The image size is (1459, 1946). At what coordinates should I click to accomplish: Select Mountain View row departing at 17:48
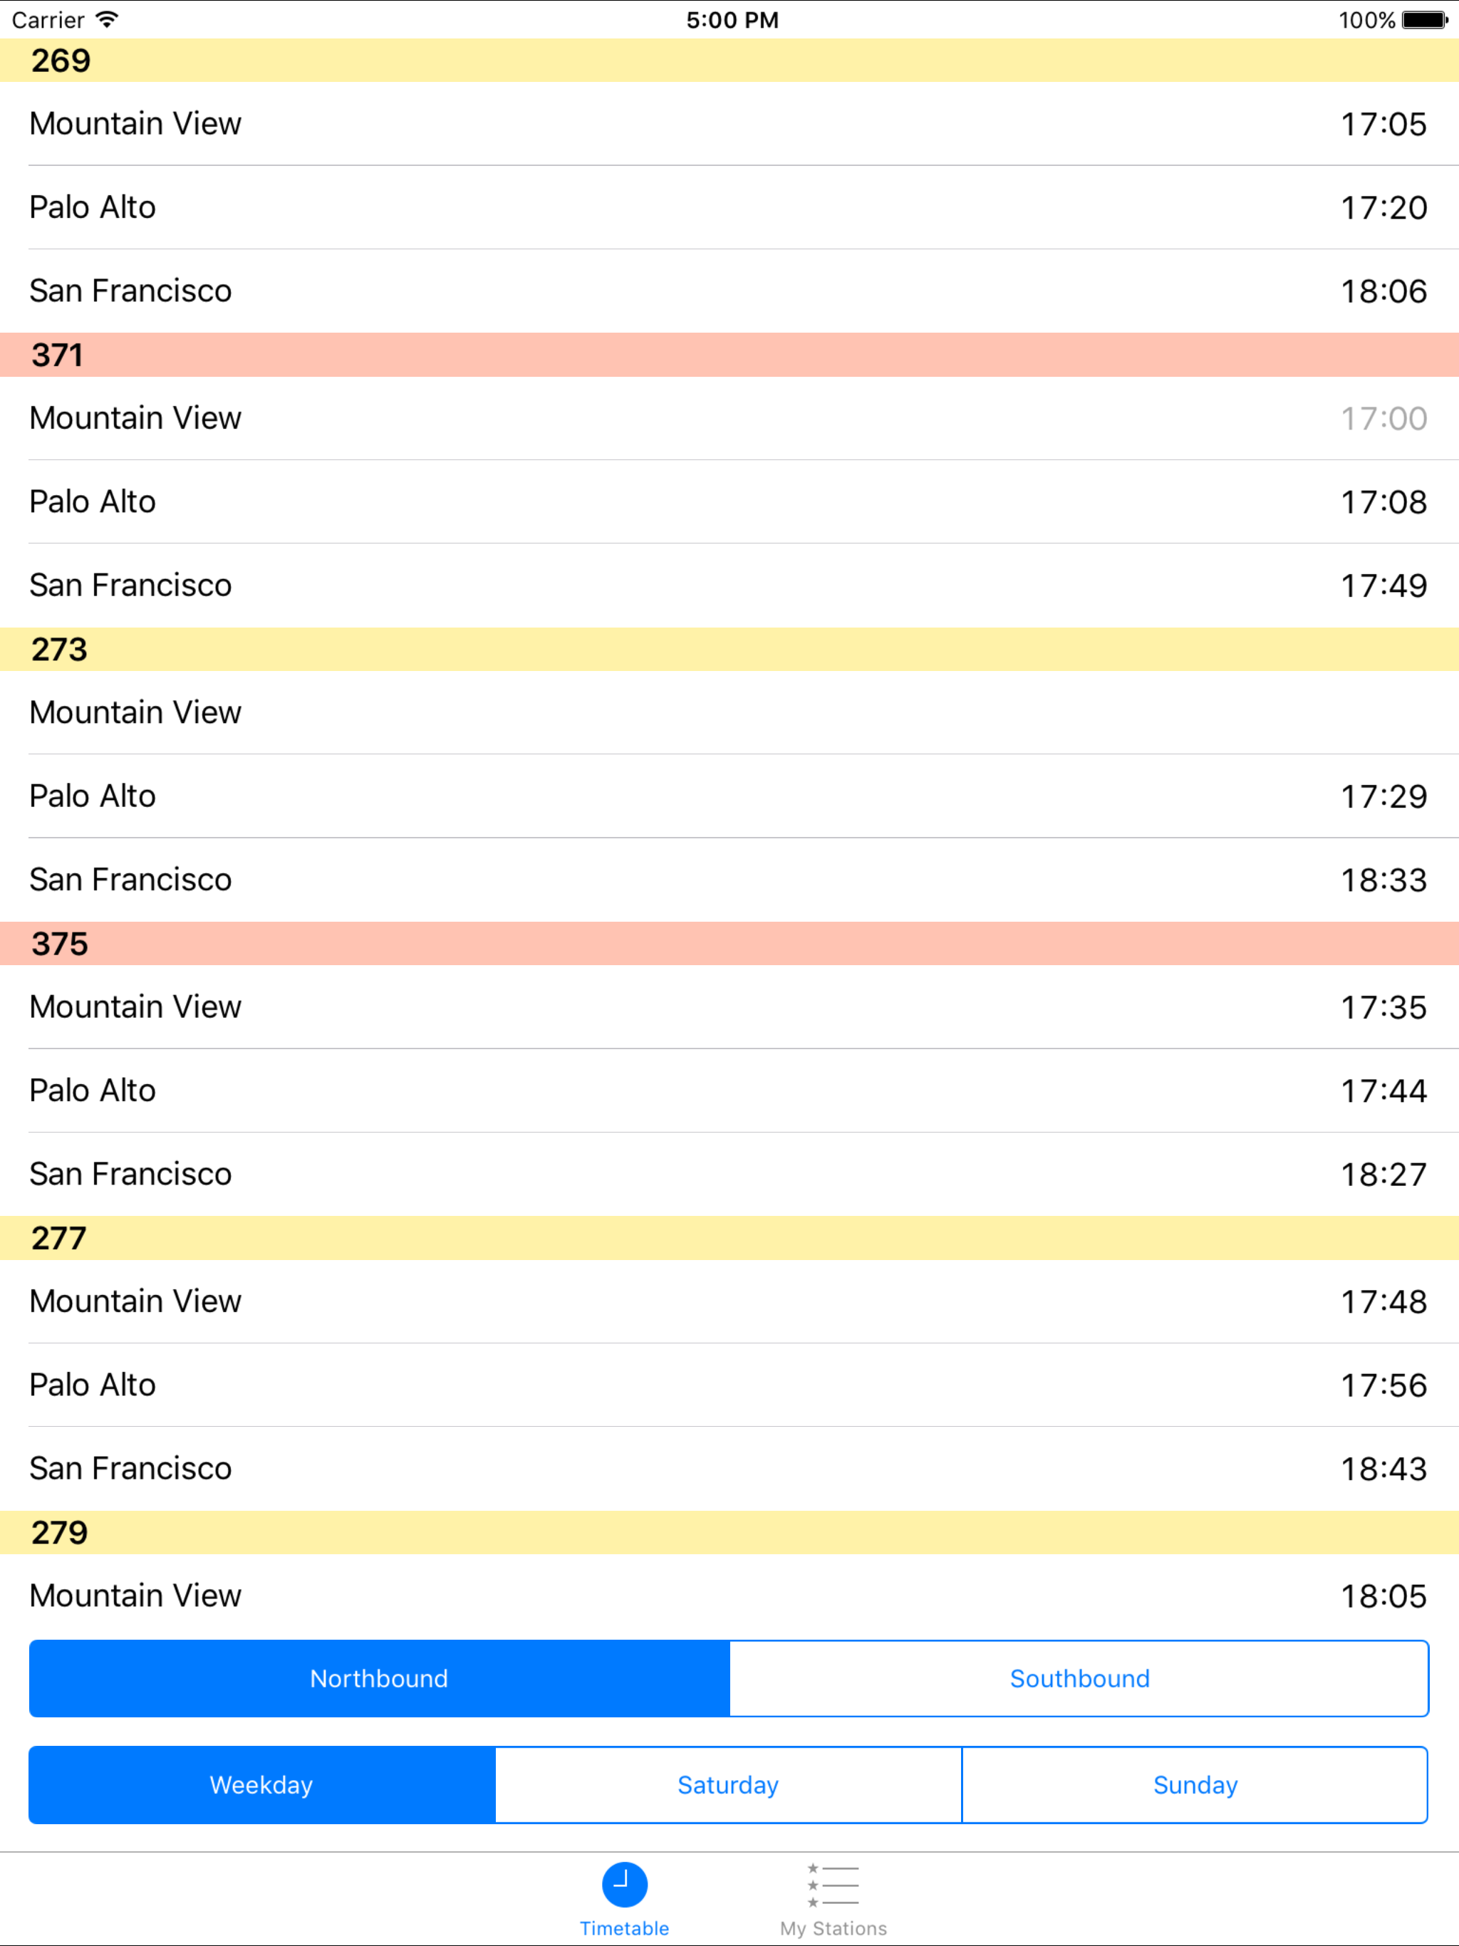pyautogui.click(x=729, y=1300)
